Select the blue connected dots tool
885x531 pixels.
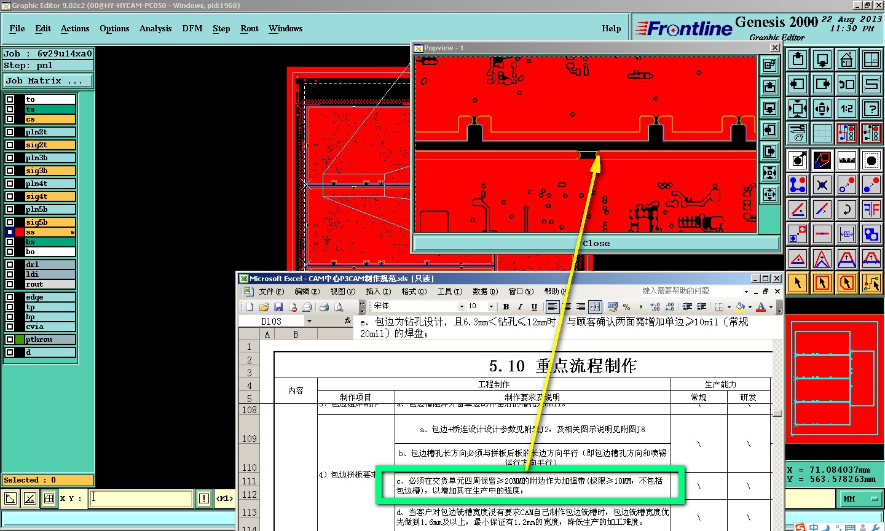(x=798, y=185)
